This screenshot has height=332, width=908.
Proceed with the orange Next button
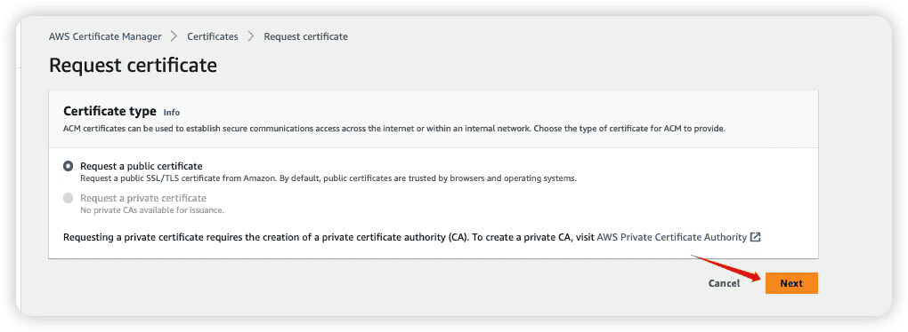click(791, 283)
